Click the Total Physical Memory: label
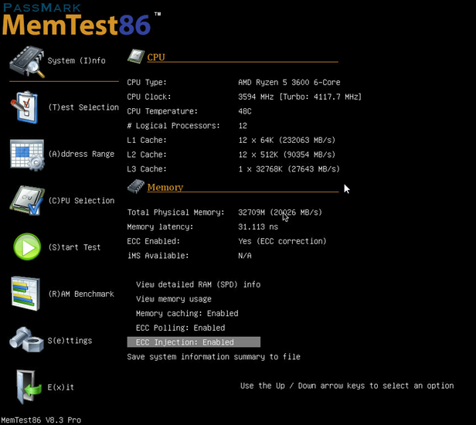The image size is (476, 425). point(175,212)
